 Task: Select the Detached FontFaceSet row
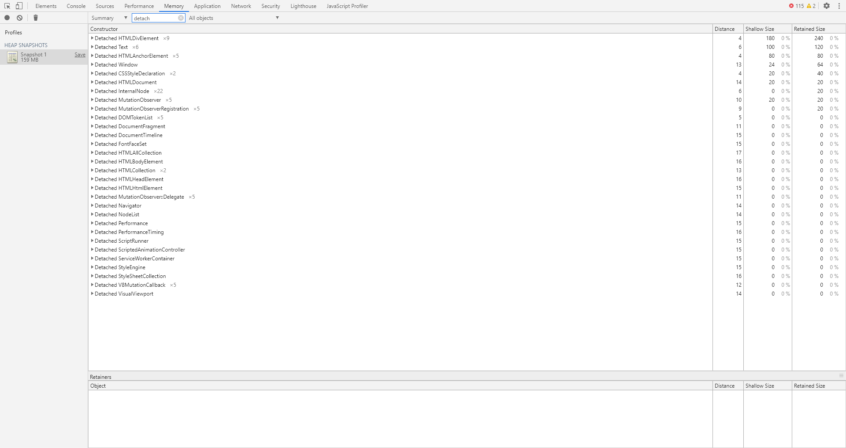(467, 144)
